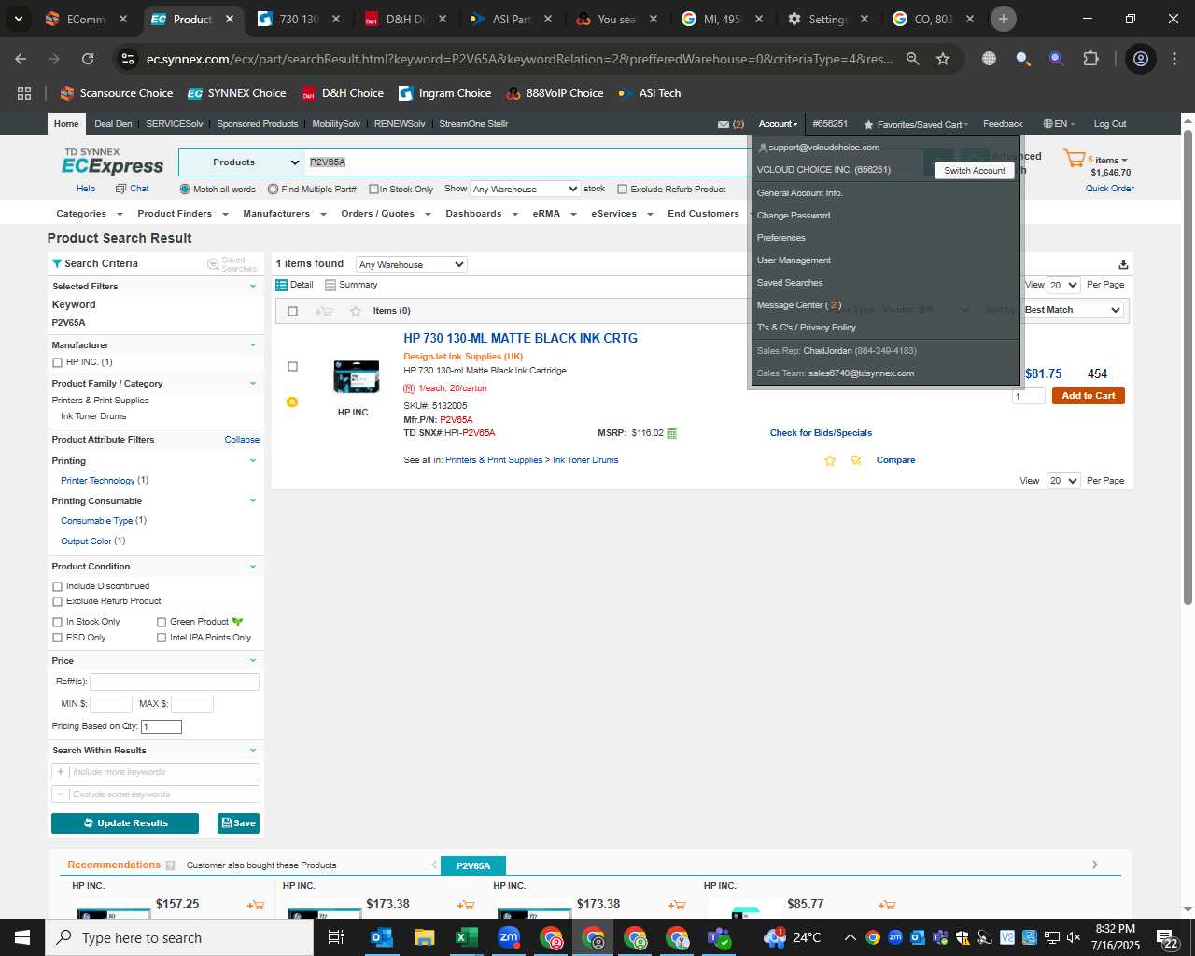Click add-to-cart icon beside Items (0)
This screenshot has height=956, width=1195.
(324, 311)
